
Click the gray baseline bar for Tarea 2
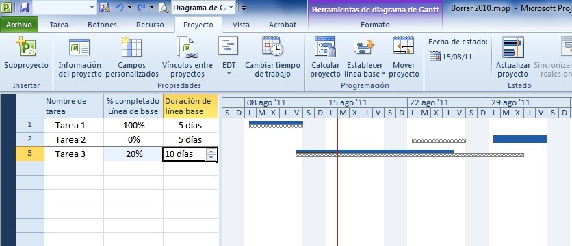point(439,141)
